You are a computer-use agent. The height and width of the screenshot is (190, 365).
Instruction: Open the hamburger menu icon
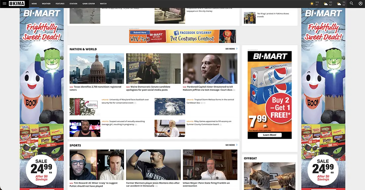pyautogui.click(x=4, y=4)
